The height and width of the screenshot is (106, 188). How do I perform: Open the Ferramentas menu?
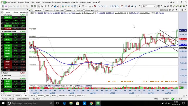click(x=46, y=2)
